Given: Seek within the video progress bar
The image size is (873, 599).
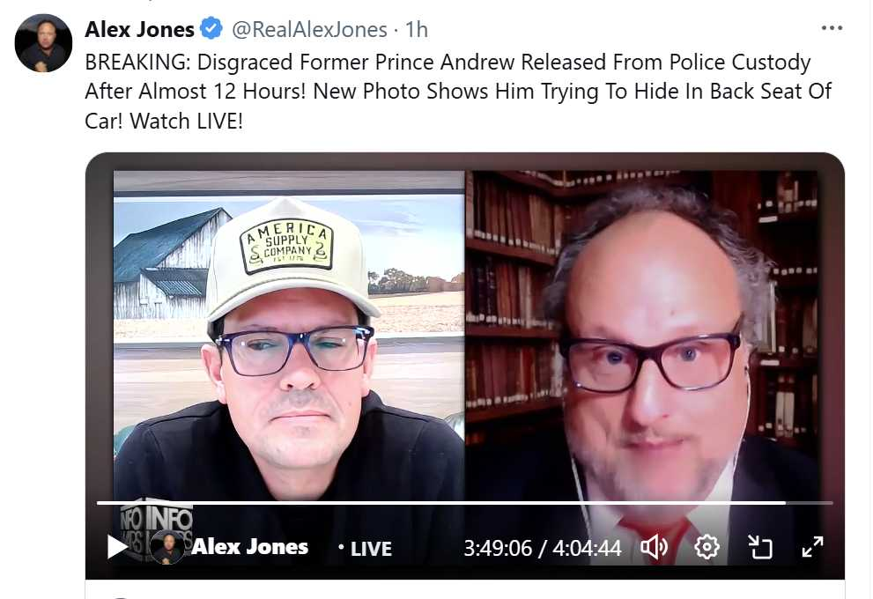Looking at the screenshot, I should [x=464, y=503].
